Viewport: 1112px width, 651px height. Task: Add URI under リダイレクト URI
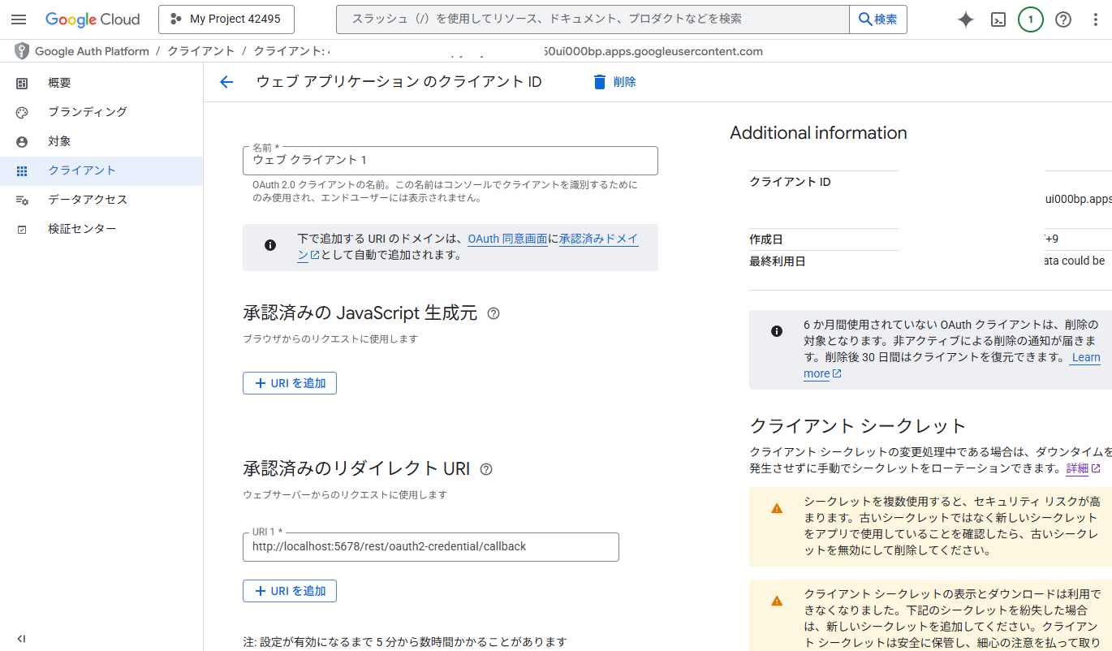tap(290, 591)
